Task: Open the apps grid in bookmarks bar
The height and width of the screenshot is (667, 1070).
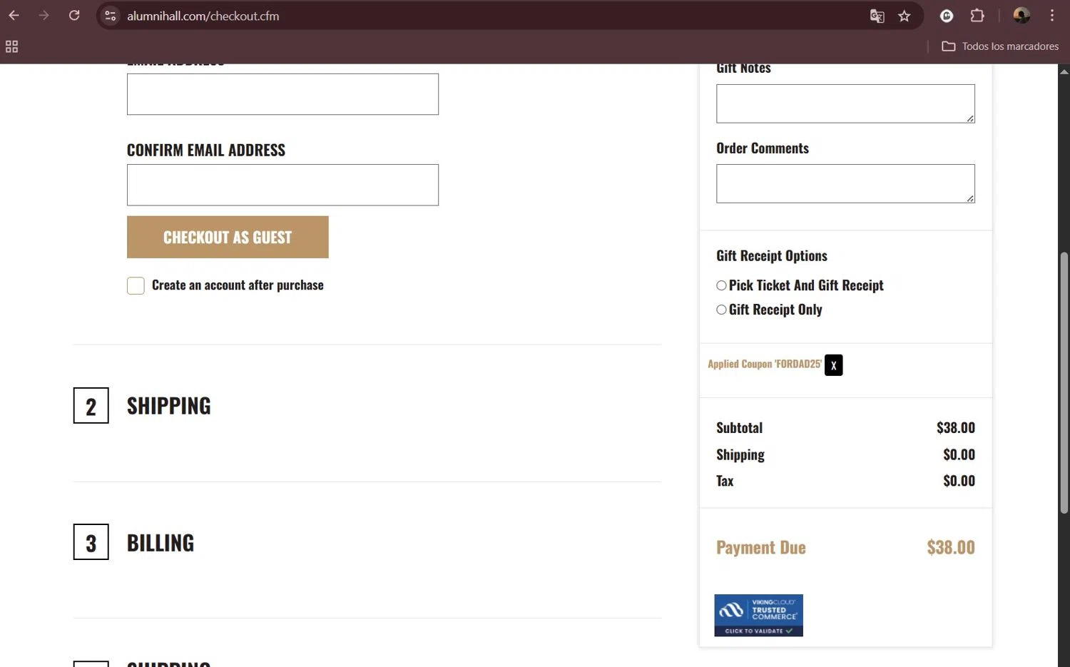Action: [x=11, y=46]
